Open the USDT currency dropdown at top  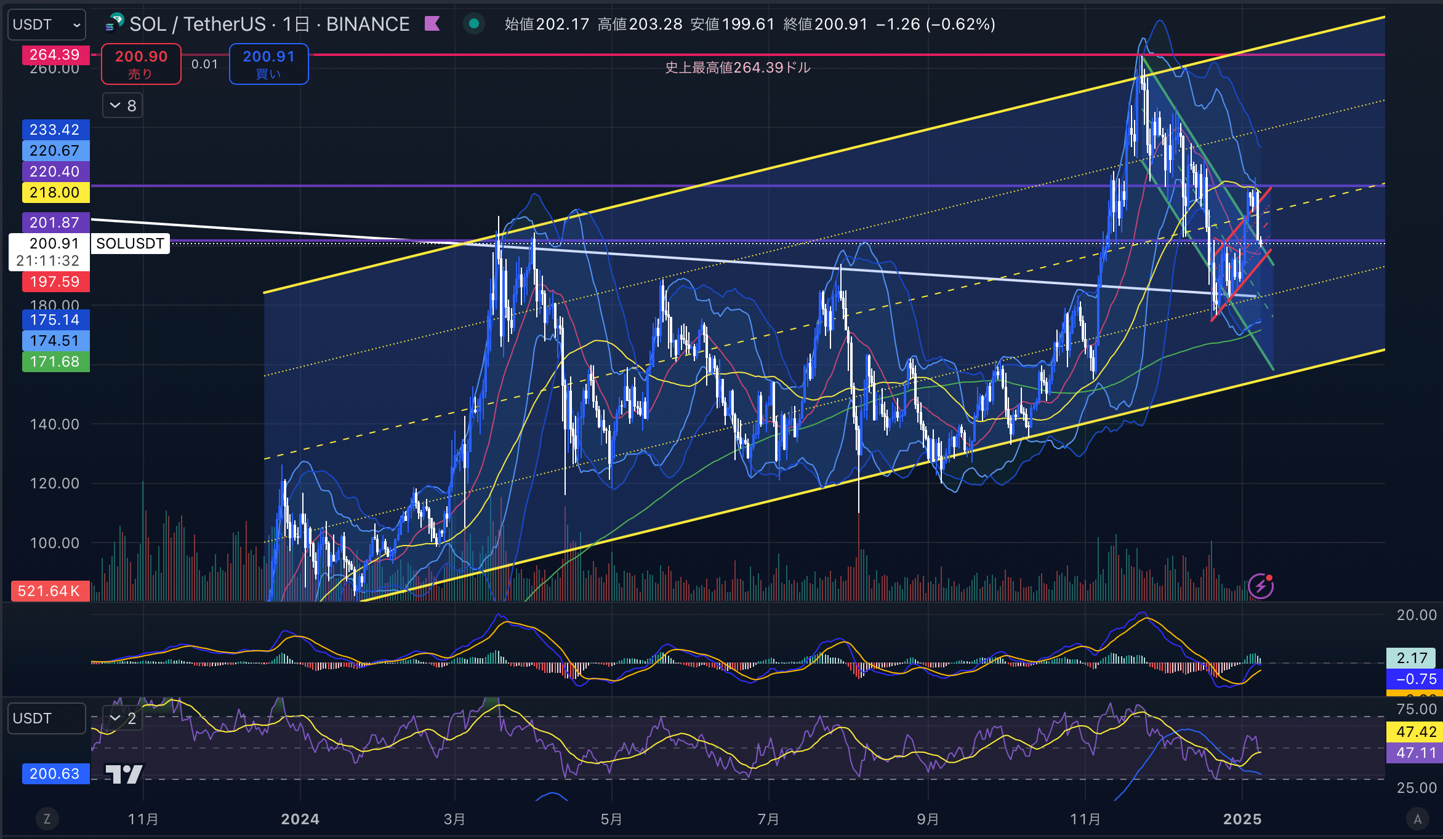click(47, 25)
